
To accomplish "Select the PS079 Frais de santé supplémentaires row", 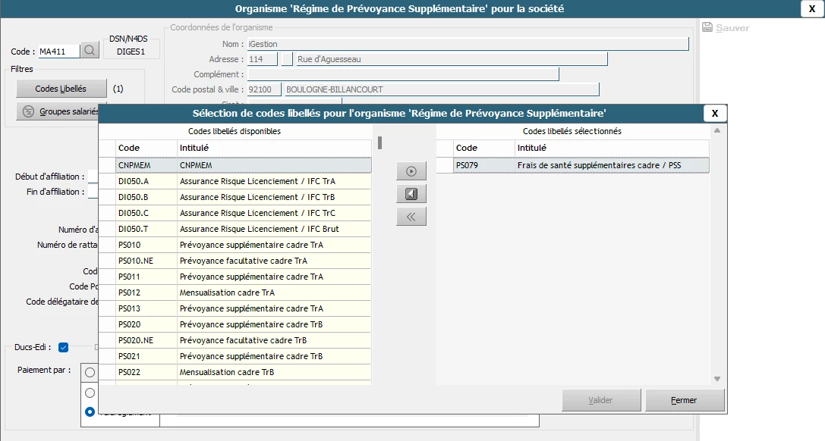I will (x=581, y=165).
